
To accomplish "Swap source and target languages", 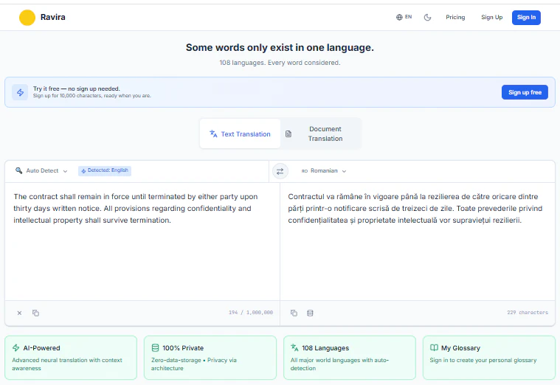I will click(280, 171).
